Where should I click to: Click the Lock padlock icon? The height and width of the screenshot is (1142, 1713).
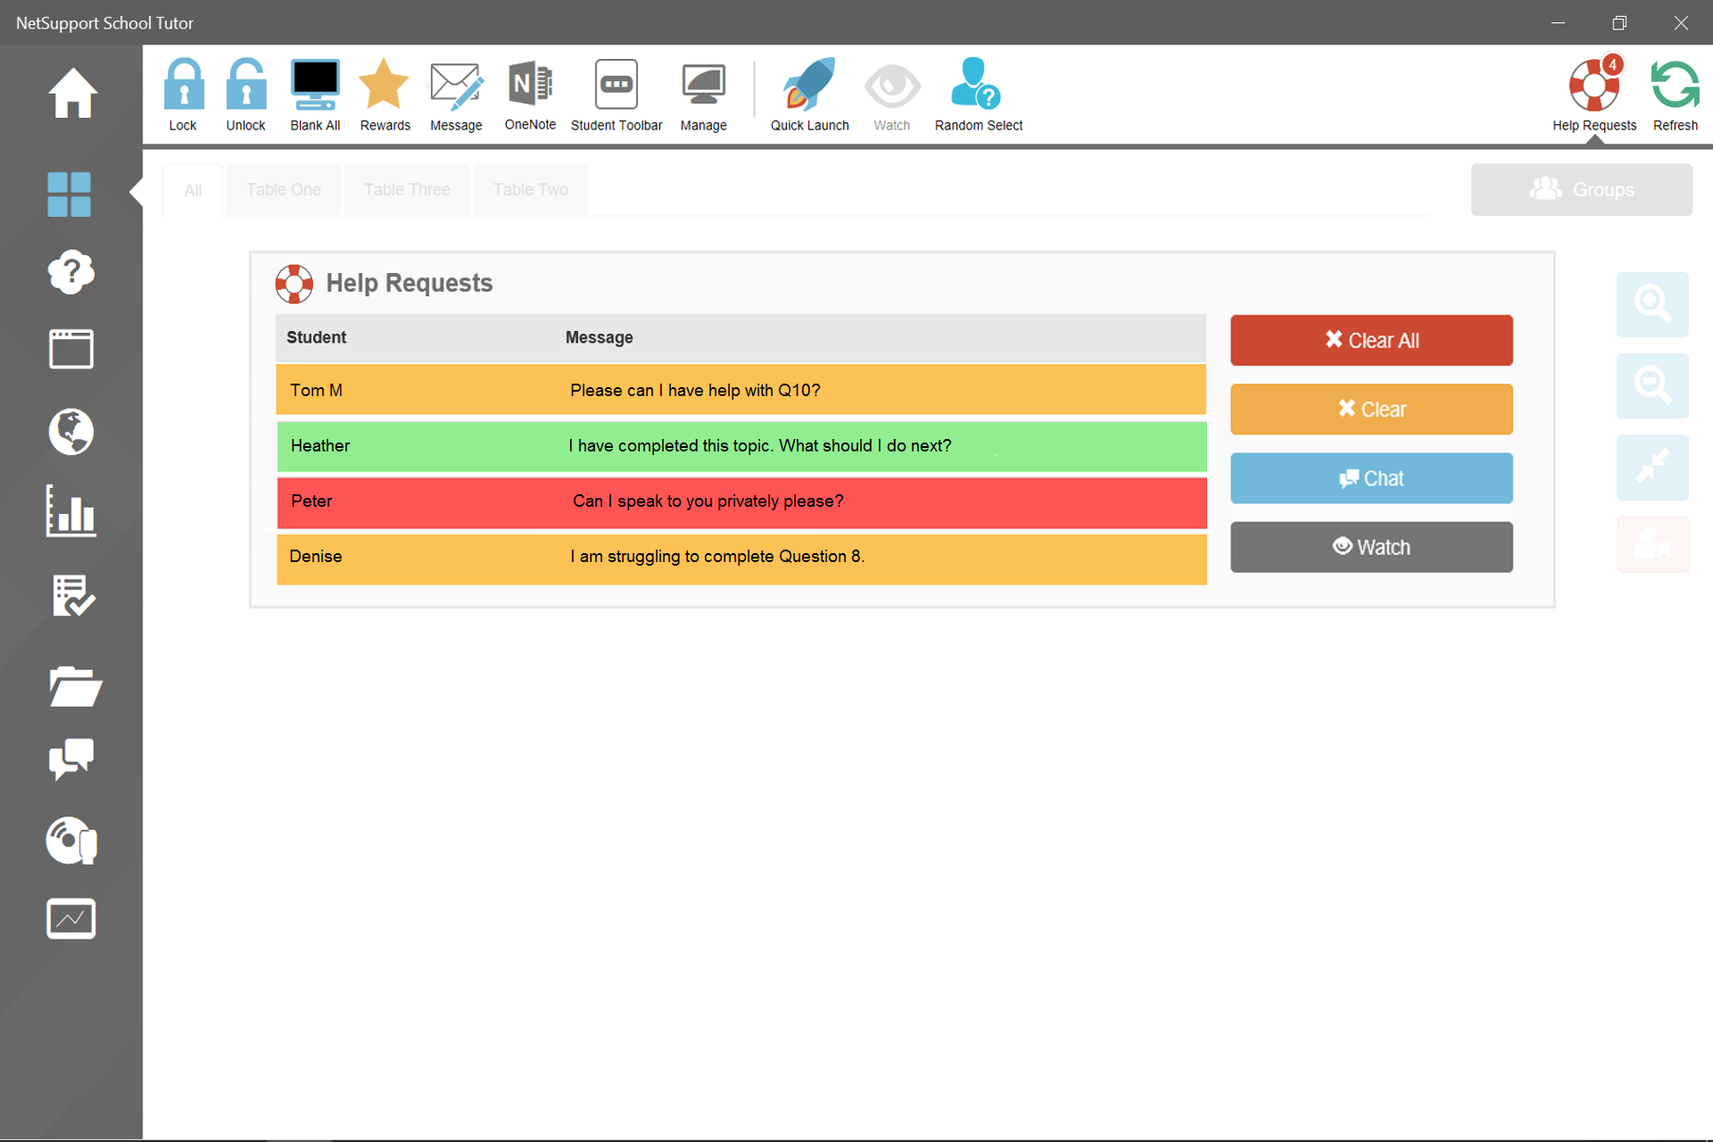click(183, 86)
